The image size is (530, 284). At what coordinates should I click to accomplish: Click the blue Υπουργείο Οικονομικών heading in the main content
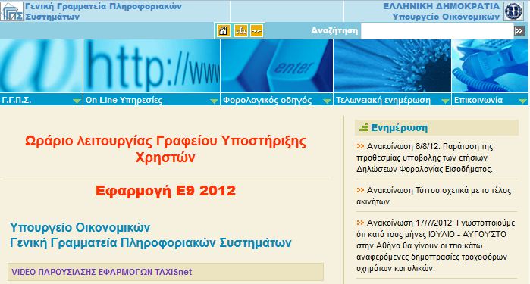coord(80,228)
